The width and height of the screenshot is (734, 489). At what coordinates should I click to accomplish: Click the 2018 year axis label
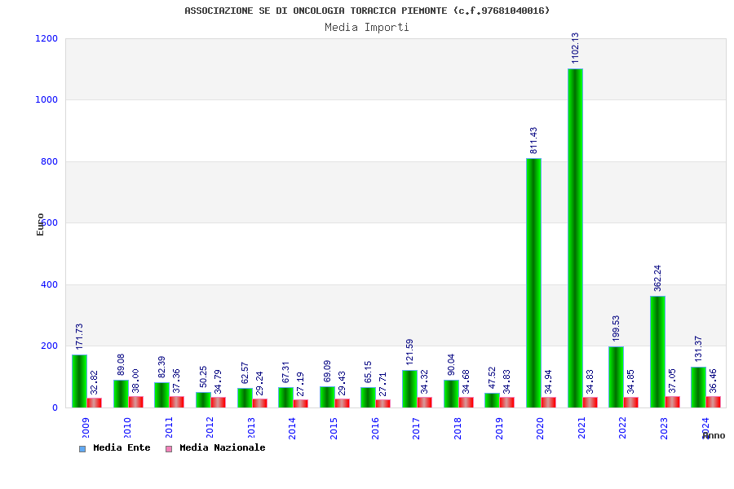[458, 428]
